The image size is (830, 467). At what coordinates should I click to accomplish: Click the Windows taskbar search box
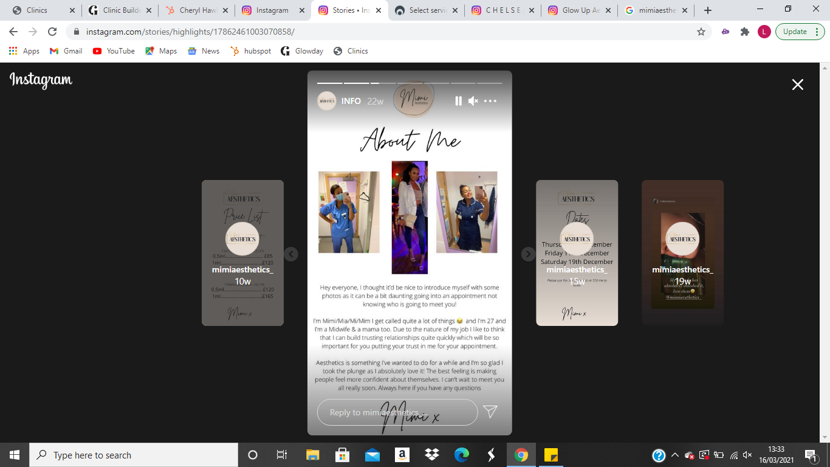click(x=134, y=455)
